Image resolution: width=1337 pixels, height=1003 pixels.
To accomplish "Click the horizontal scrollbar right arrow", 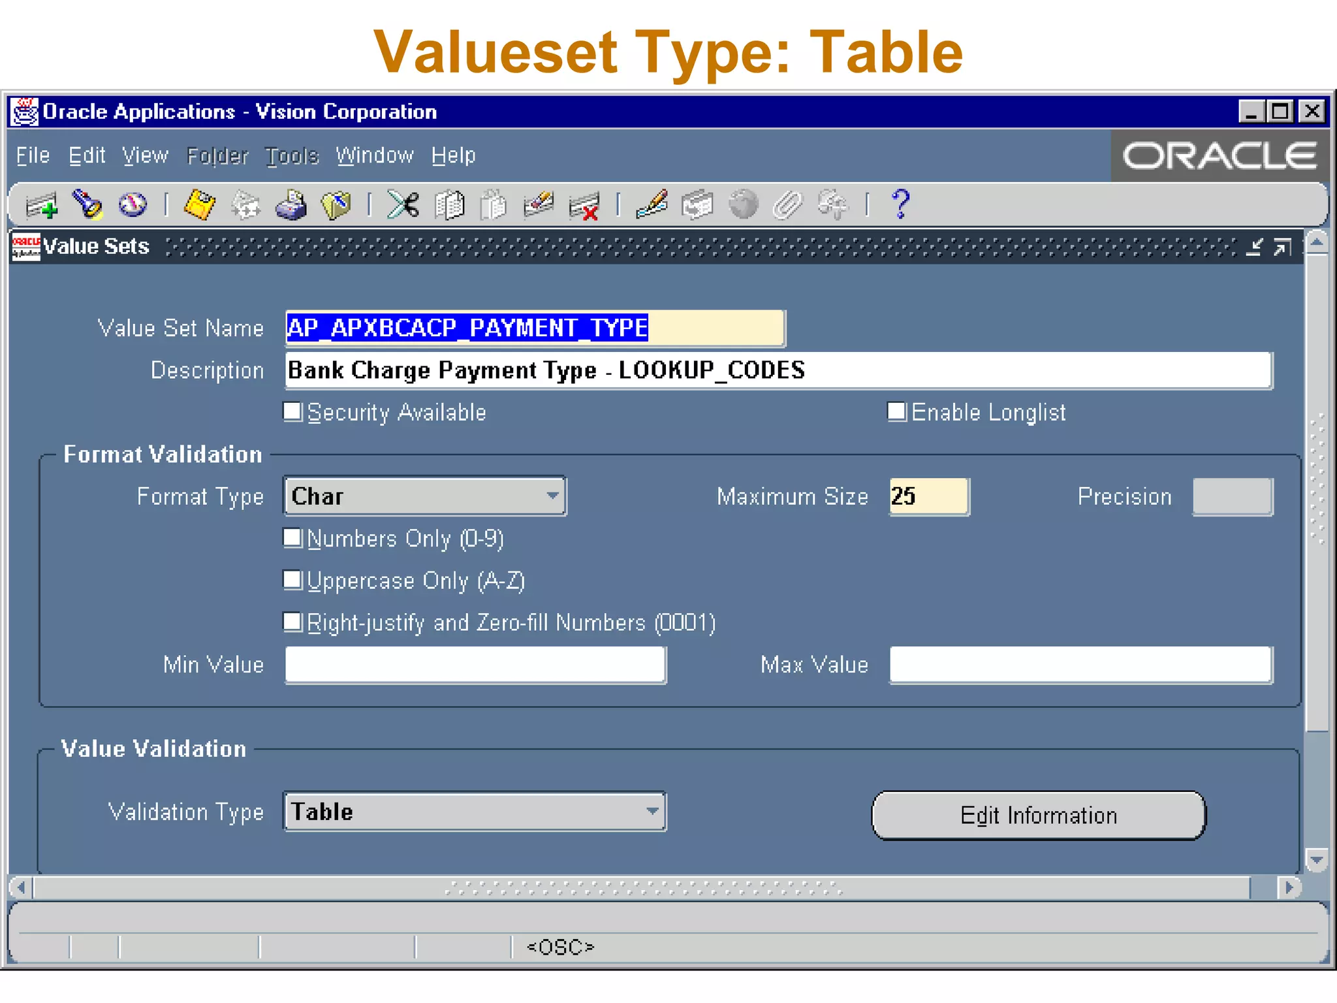I will [1289, 887].
